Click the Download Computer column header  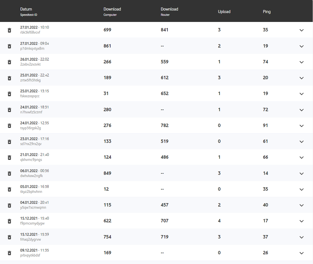click(x=112, y=9)
